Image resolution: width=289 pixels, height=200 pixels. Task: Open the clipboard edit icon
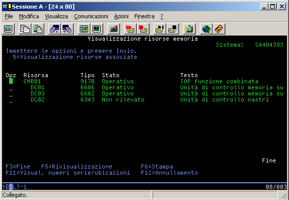pos(189,29)
